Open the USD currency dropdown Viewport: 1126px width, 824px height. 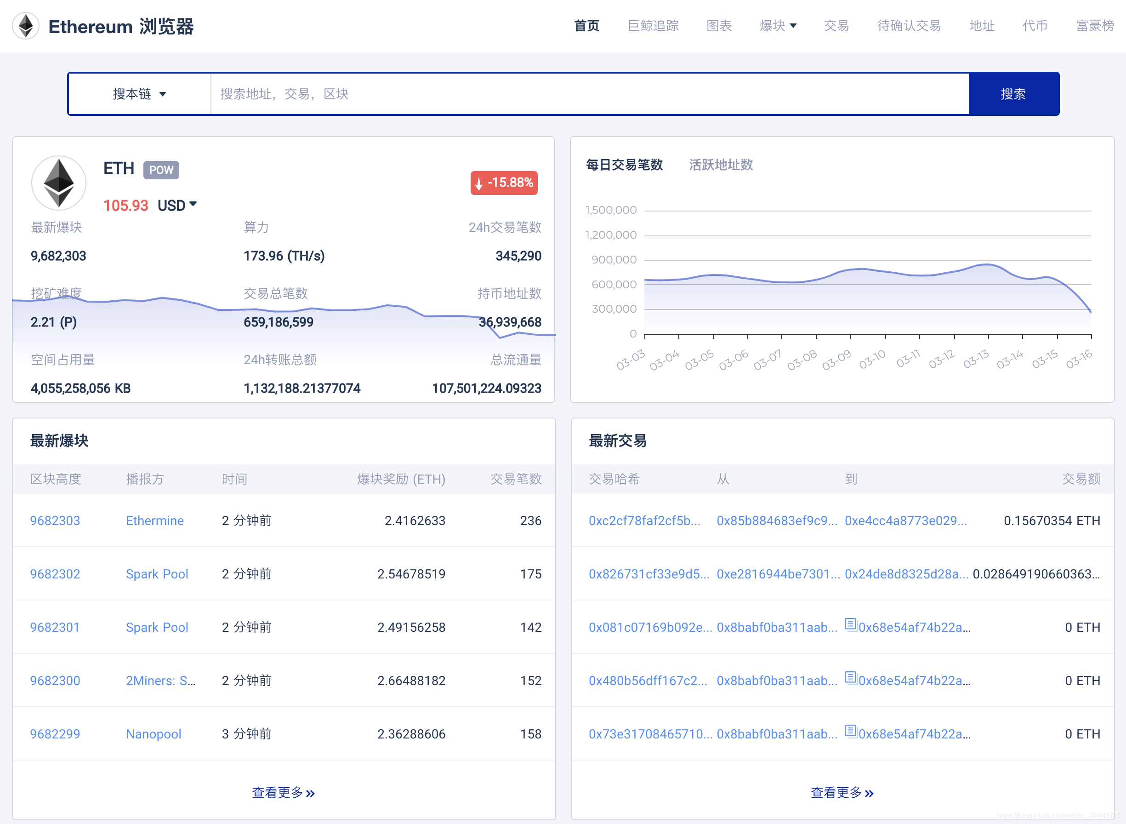point(176,205)
